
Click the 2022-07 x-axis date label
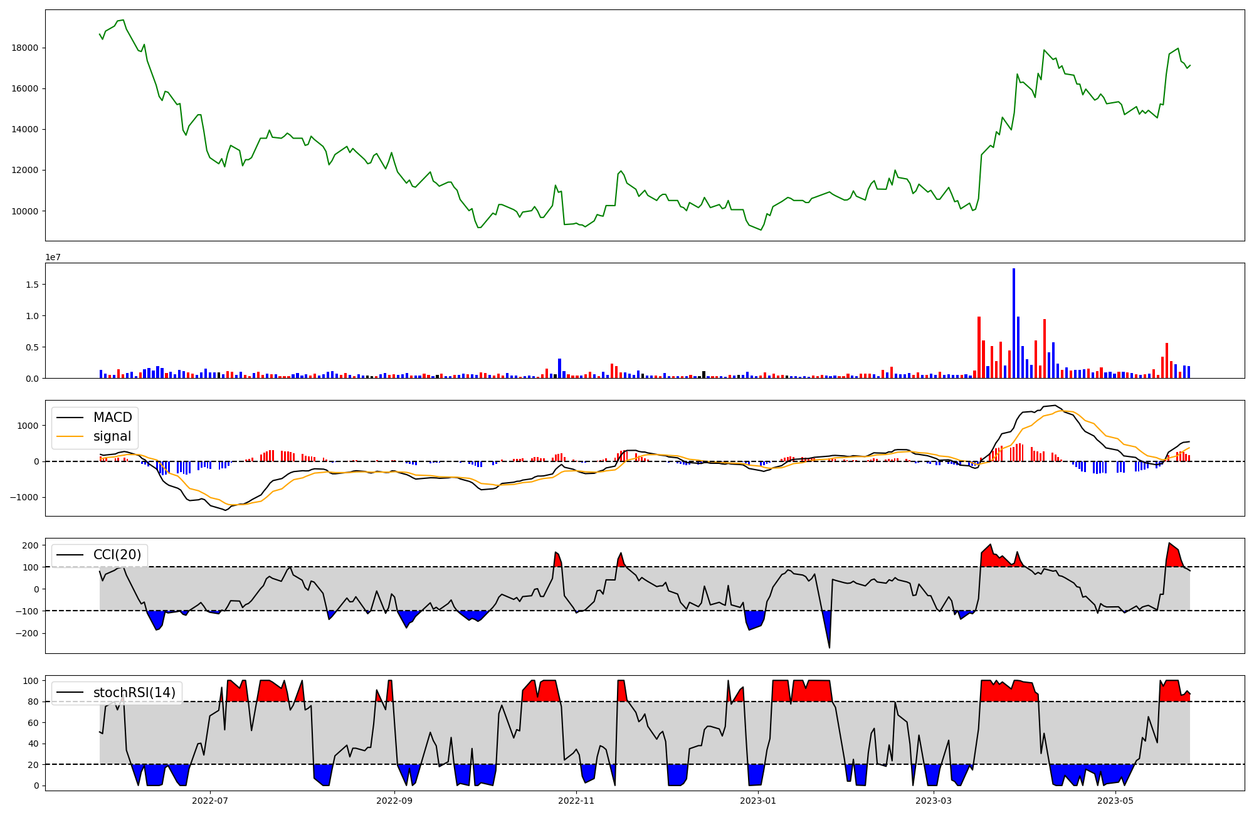point(210,801)
